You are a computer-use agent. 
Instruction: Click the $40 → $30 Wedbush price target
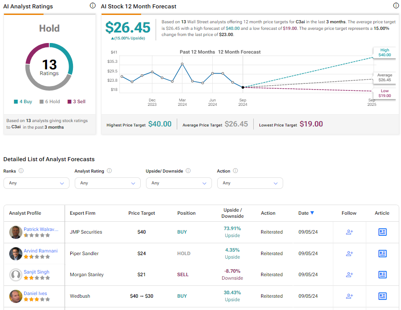142,296
